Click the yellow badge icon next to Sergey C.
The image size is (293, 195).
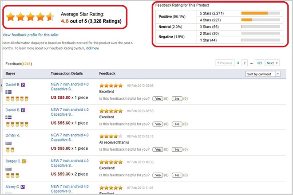click(x=24, y=162)
